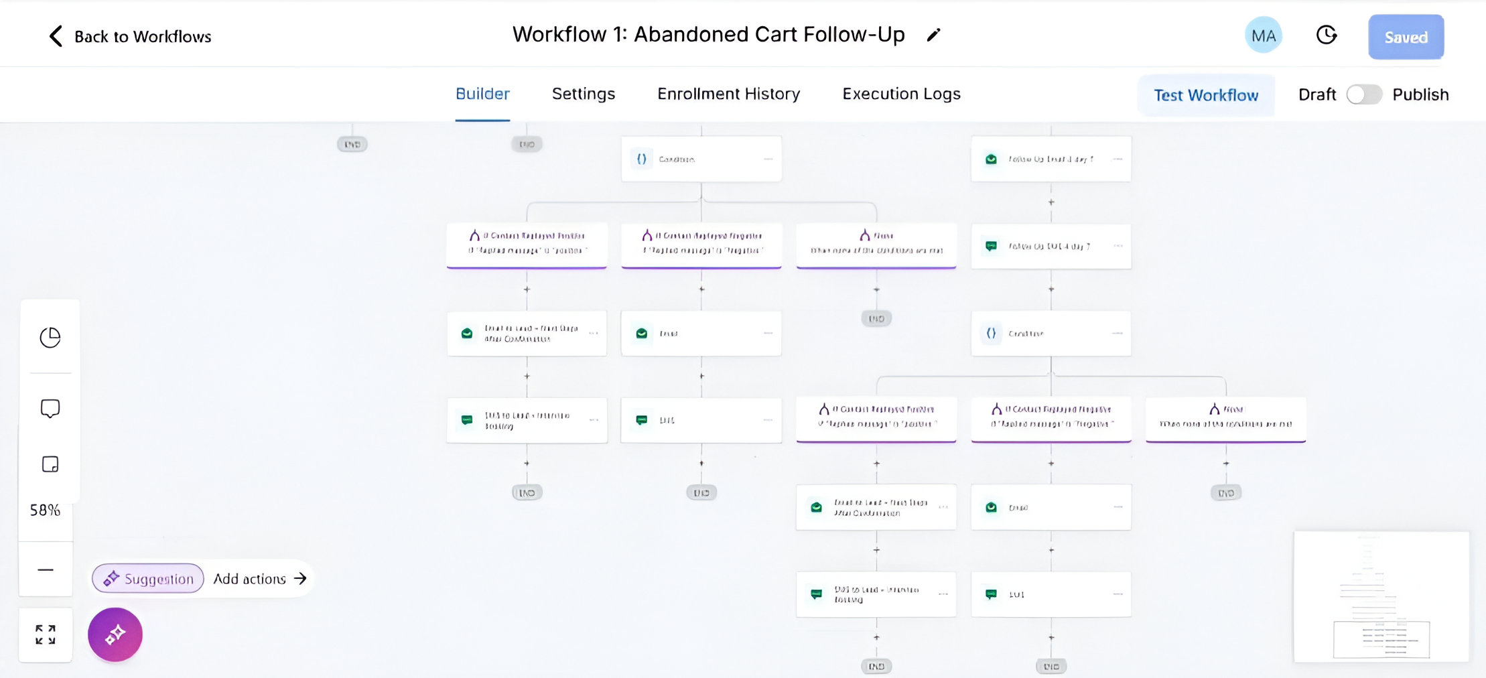Click the comment bubble icon in sidebar
The width and height of the screenshot is (1486, 678).
50,409
